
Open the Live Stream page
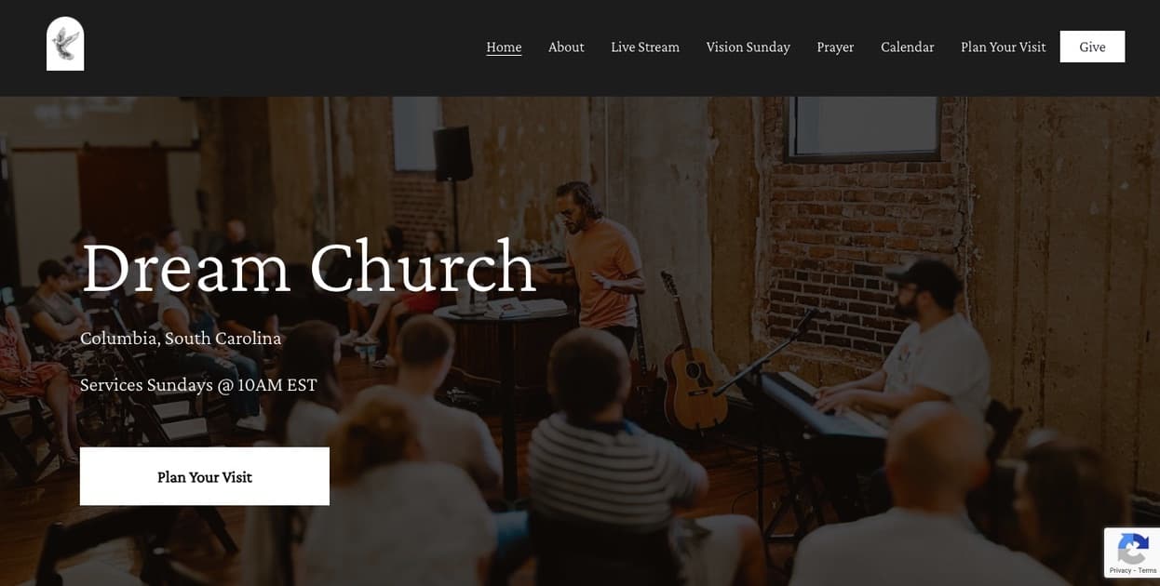645,47
